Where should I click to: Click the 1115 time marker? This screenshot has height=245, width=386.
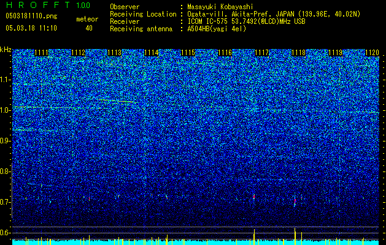[188, 53]
